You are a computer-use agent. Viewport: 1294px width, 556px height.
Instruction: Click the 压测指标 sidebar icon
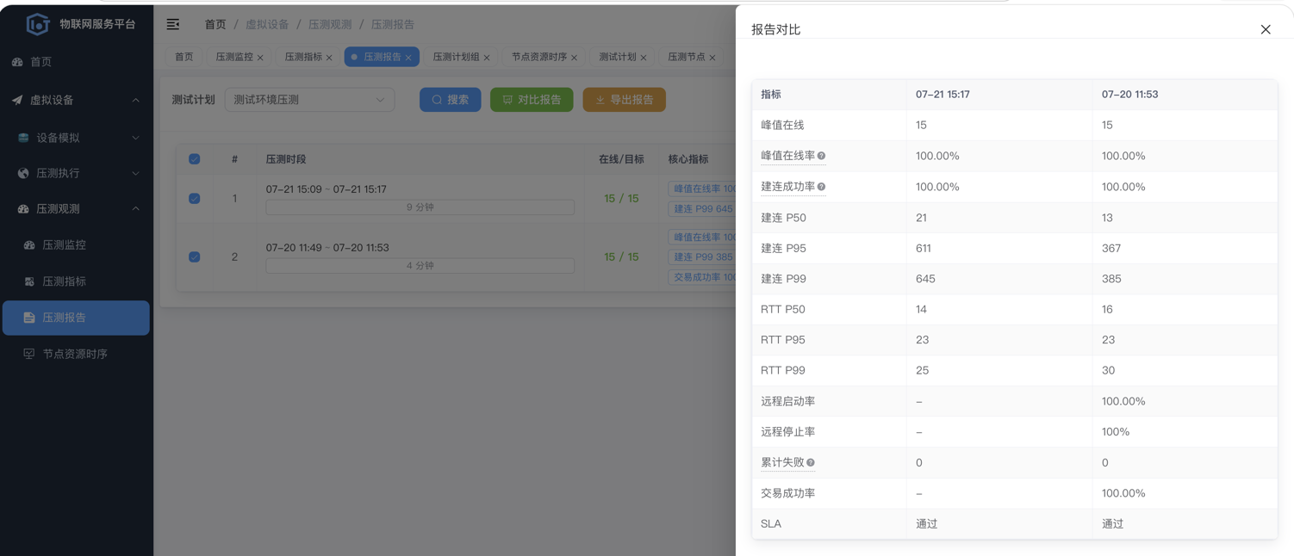tap(29, 281)
